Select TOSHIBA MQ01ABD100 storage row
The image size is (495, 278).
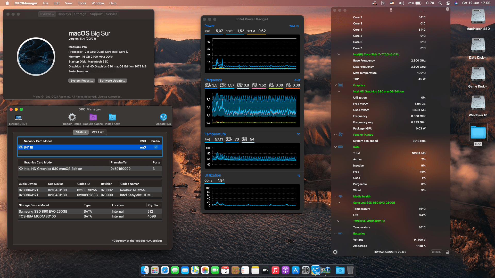point(90,216)
